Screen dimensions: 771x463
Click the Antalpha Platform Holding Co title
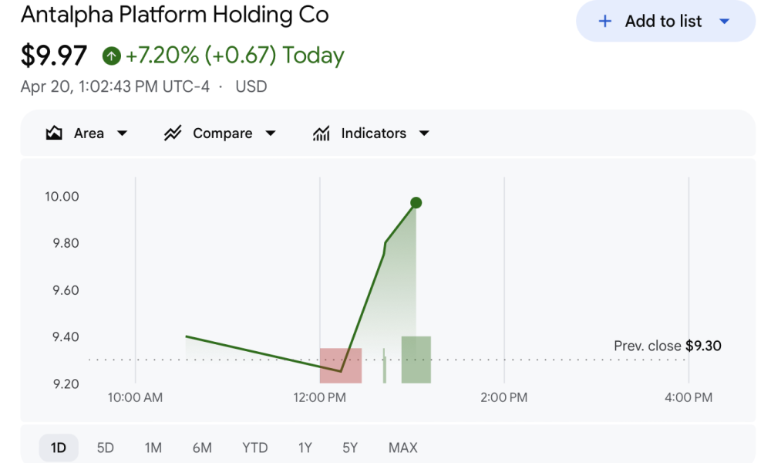[x=174, y=14]
